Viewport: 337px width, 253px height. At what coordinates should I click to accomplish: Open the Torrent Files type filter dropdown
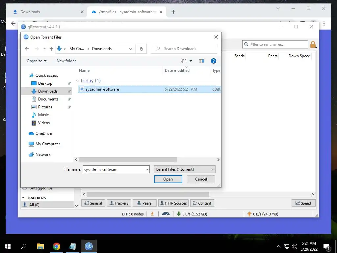click(x=184, y=169)
